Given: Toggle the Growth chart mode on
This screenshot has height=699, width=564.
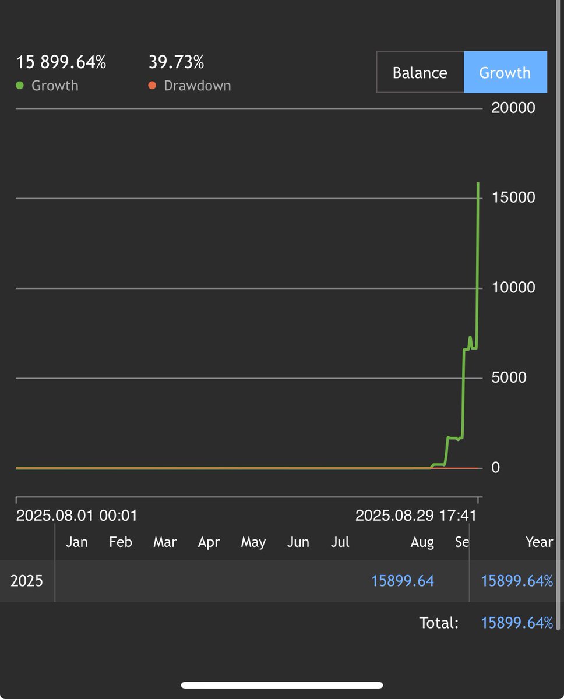Looking at the screenshot, I should 505,72.
